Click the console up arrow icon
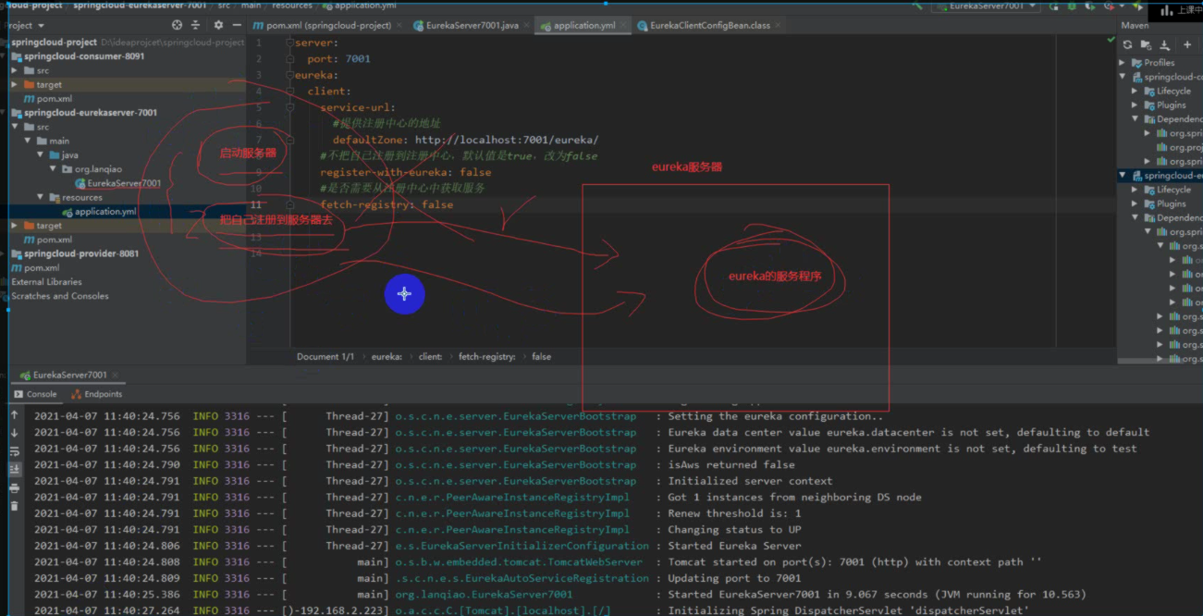 (x=14, y=416)
